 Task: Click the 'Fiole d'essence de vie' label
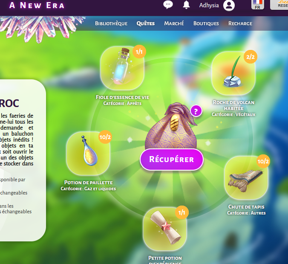[x=123, y=97]
